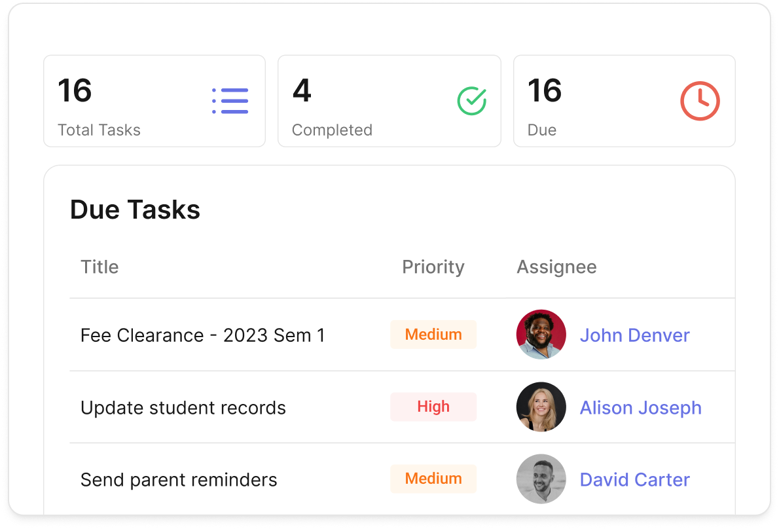Open David Carter profile link
Screen dimensions: 779x529
pyautogui.click(x=634, y=480)
